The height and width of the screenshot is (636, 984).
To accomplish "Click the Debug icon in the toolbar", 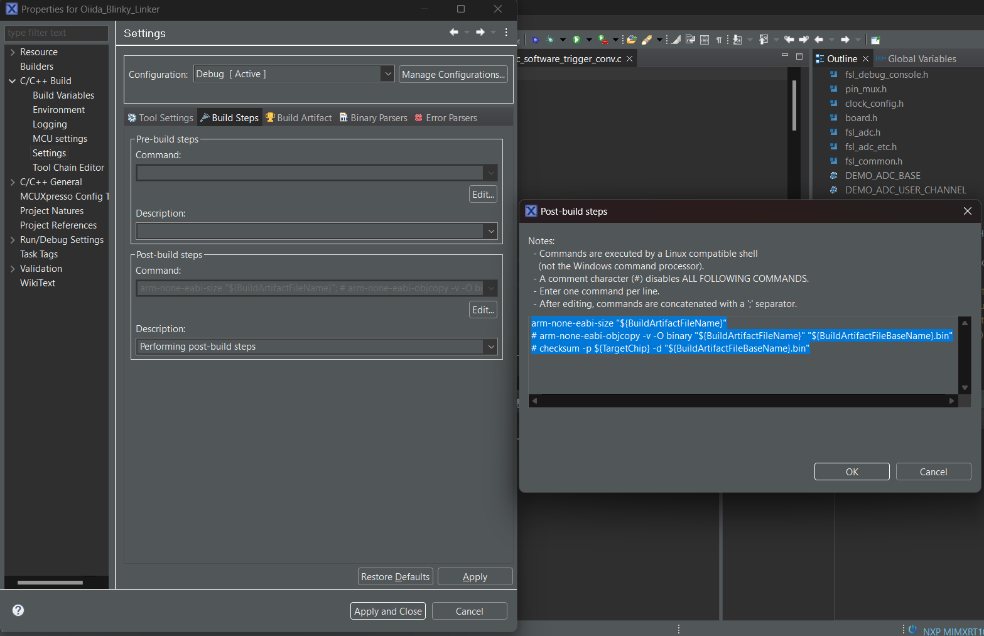I will (x=535, y=39).
